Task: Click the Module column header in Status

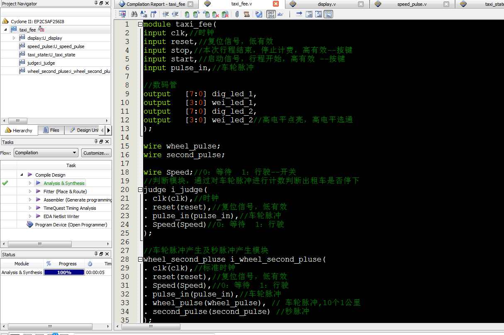Action: coord(22,264)
